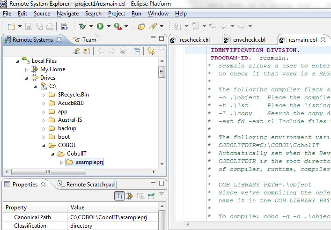This screenshot has width=331, height=230.
Task: Toggle Show Advanced Properties button
Action: (131, 196)
